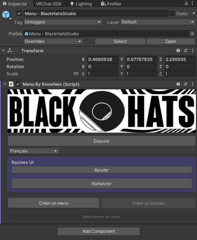
Task: Click the Position Z value field
Action: pyautogui.click(x=180, y=59)
